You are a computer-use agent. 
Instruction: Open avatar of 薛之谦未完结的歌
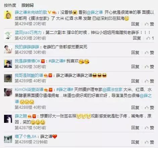[8, 15]
